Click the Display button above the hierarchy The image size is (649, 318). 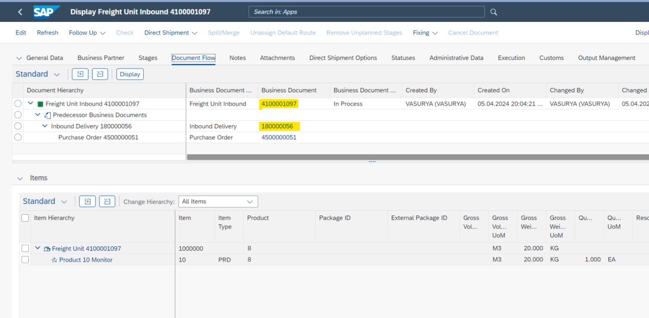(129, 74)
